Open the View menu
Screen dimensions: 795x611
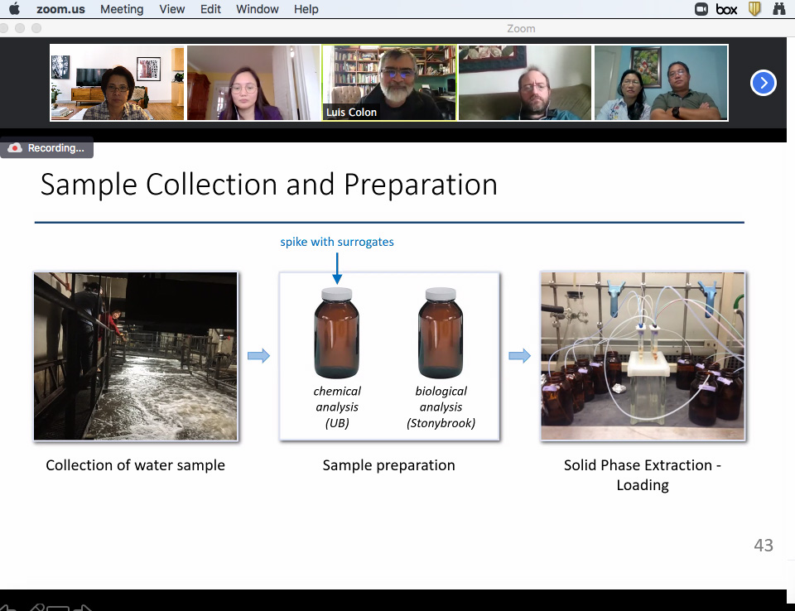click(x=172, y=9)
